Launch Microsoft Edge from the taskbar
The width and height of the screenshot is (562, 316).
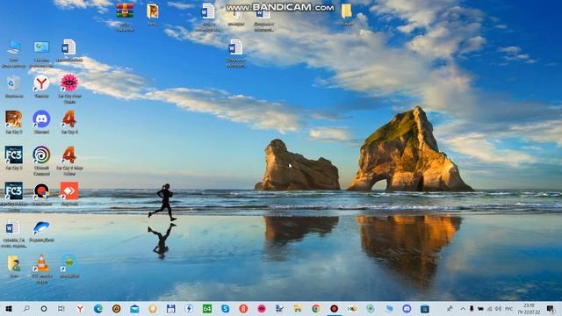97,308
